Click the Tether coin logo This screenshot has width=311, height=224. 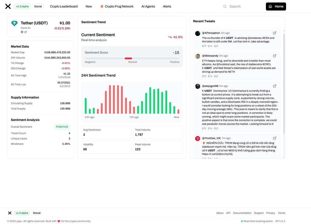[15, 24]
